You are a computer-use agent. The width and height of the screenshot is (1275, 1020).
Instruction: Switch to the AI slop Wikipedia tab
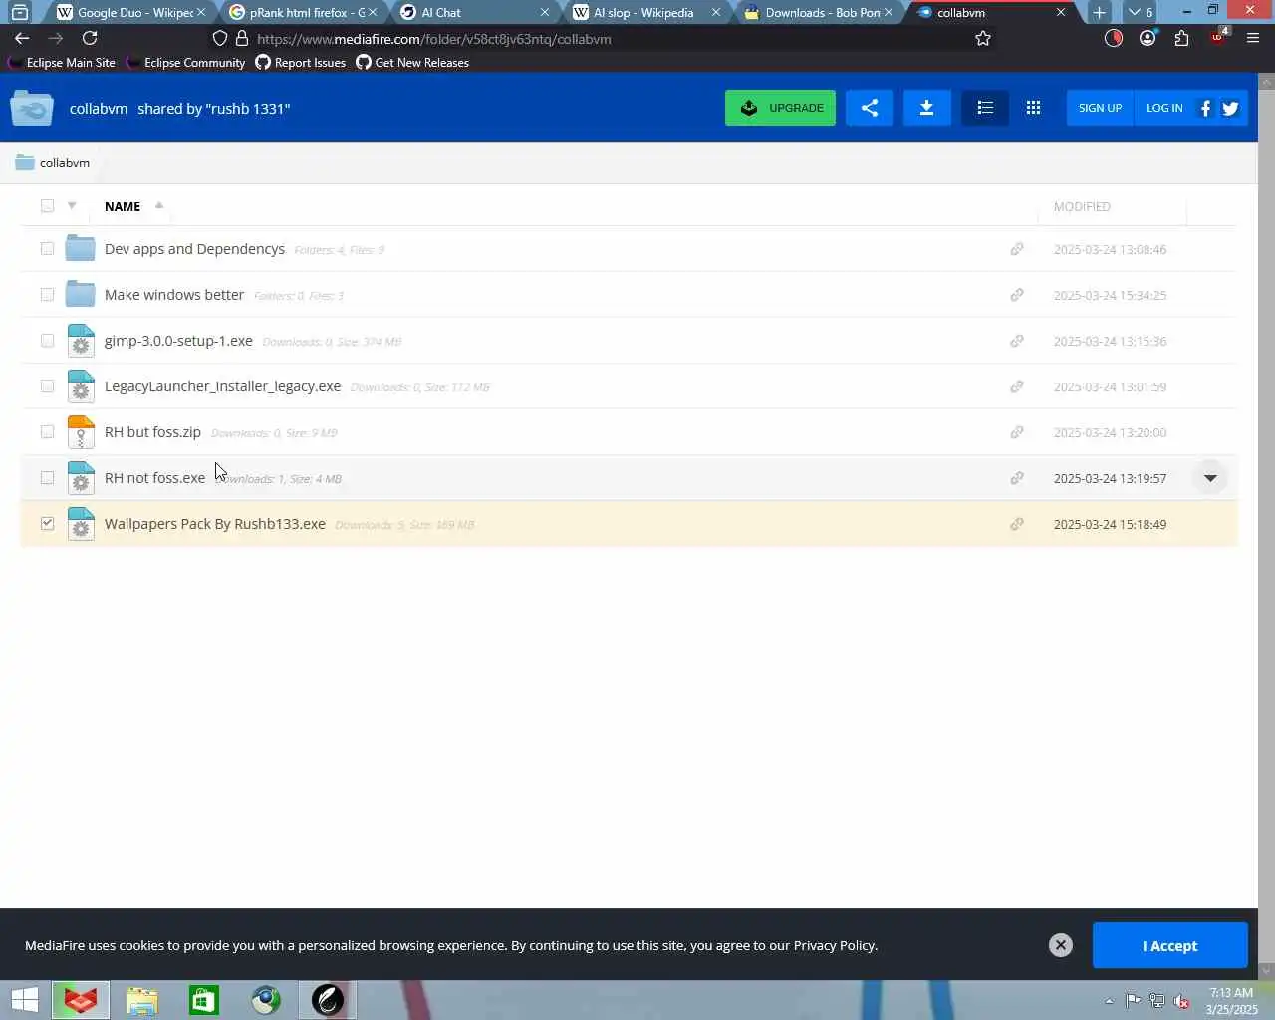click(x=646, y=12)
